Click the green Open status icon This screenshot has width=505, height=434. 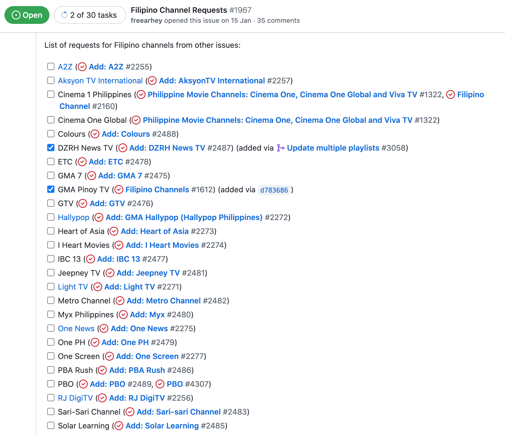17,15
